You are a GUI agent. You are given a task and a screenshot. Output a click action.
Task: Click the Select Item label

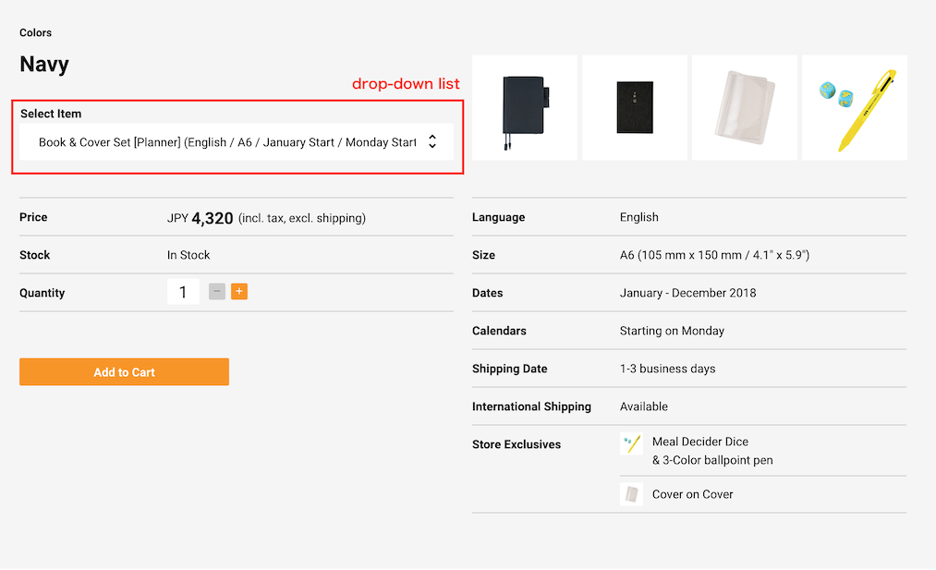pyautogui.click(x=51, y=114)
